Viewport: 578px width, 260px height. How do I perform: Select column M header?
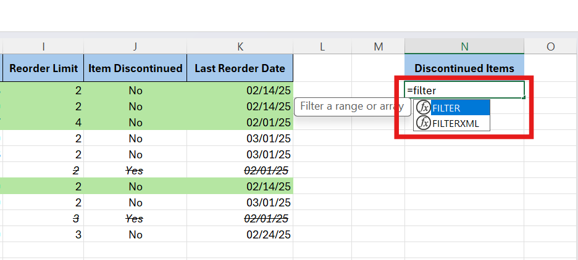click(x=378, y=46)
